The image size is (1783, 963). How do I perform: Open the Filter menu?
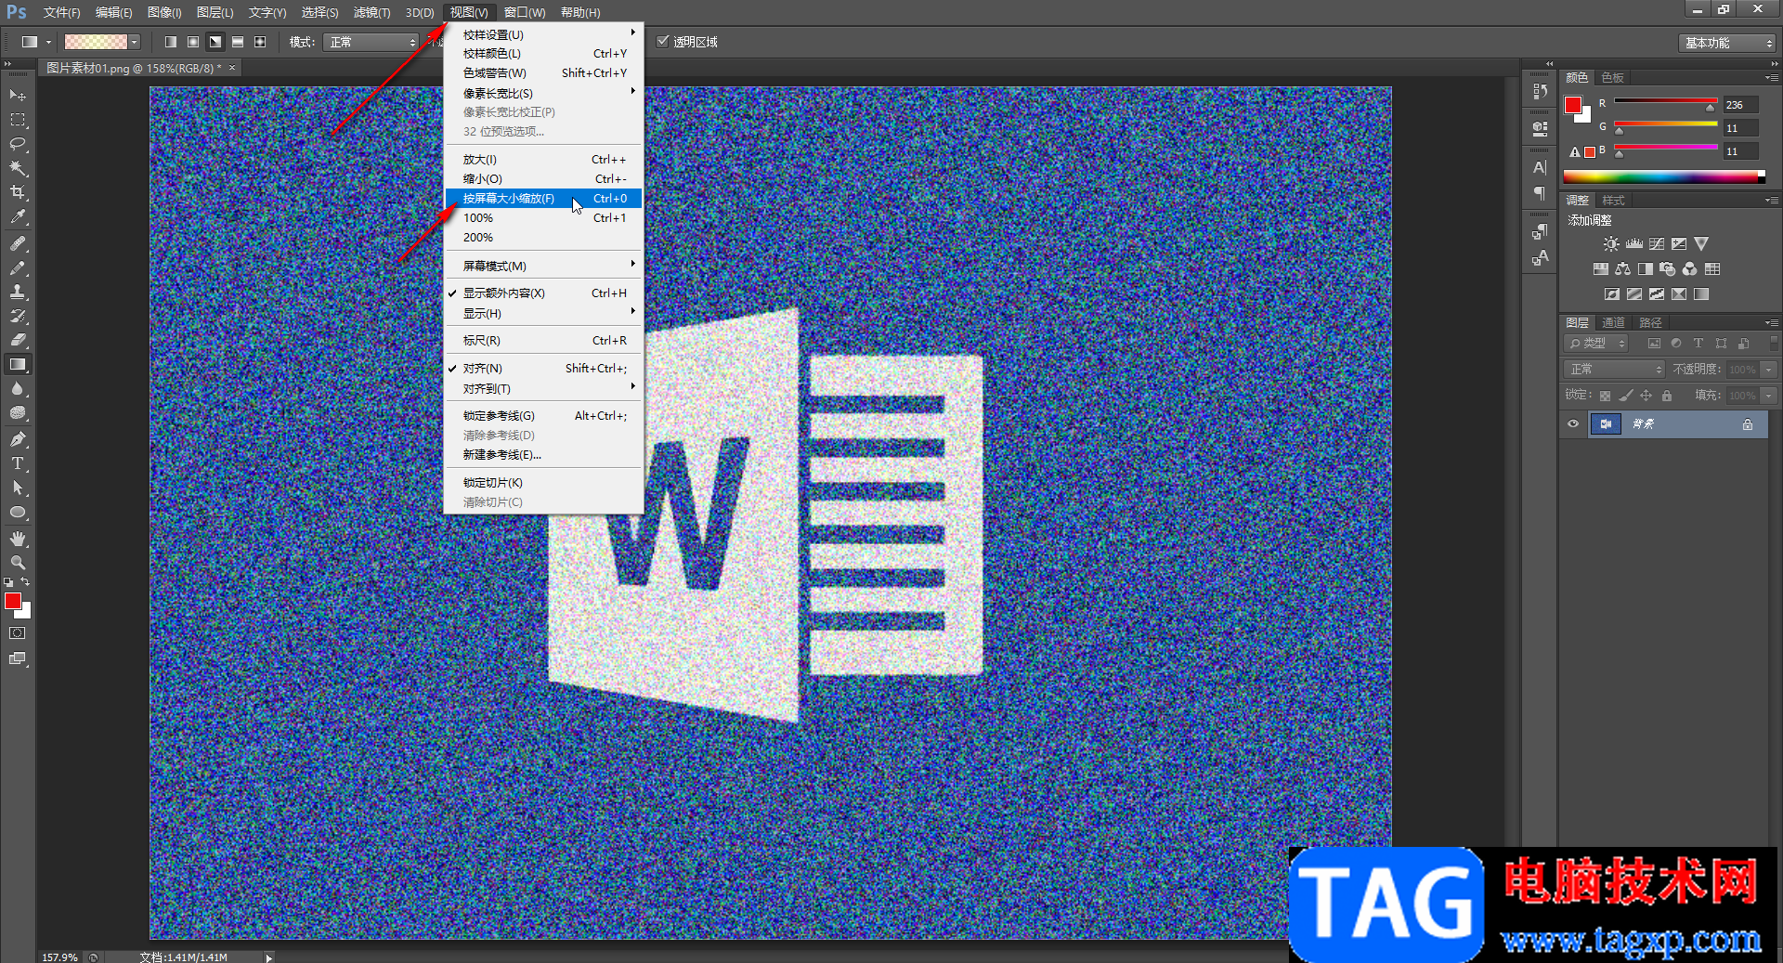point(371,12)
